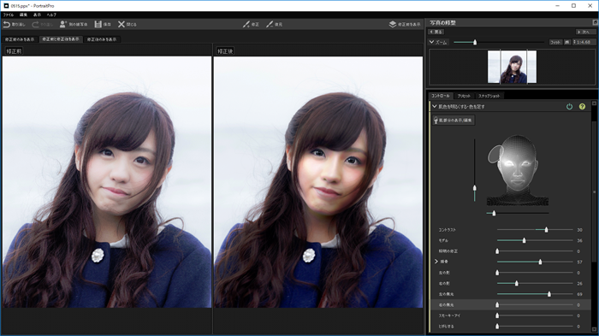This screenshot has height=336, width=599.
Task: Click the 1:4.68 zoom ratio field
Action: coord(584,42)
